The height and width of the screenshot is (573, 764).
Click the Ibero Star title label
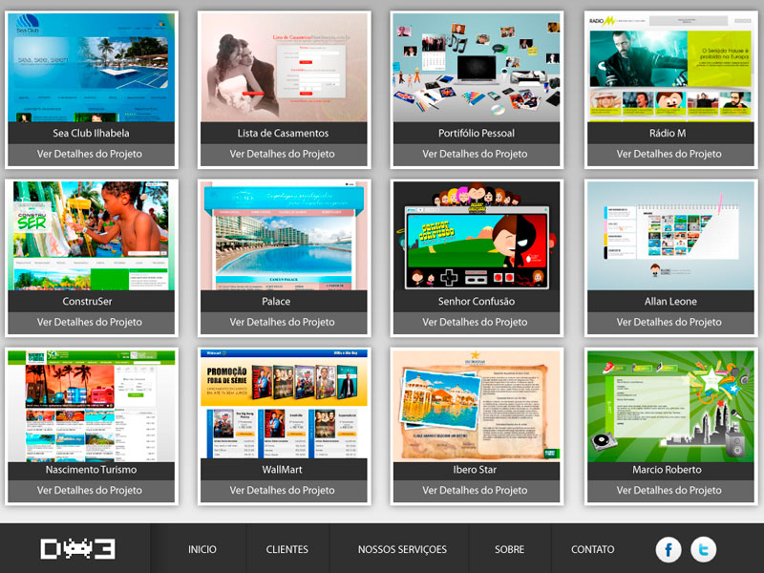click(475, 470)
